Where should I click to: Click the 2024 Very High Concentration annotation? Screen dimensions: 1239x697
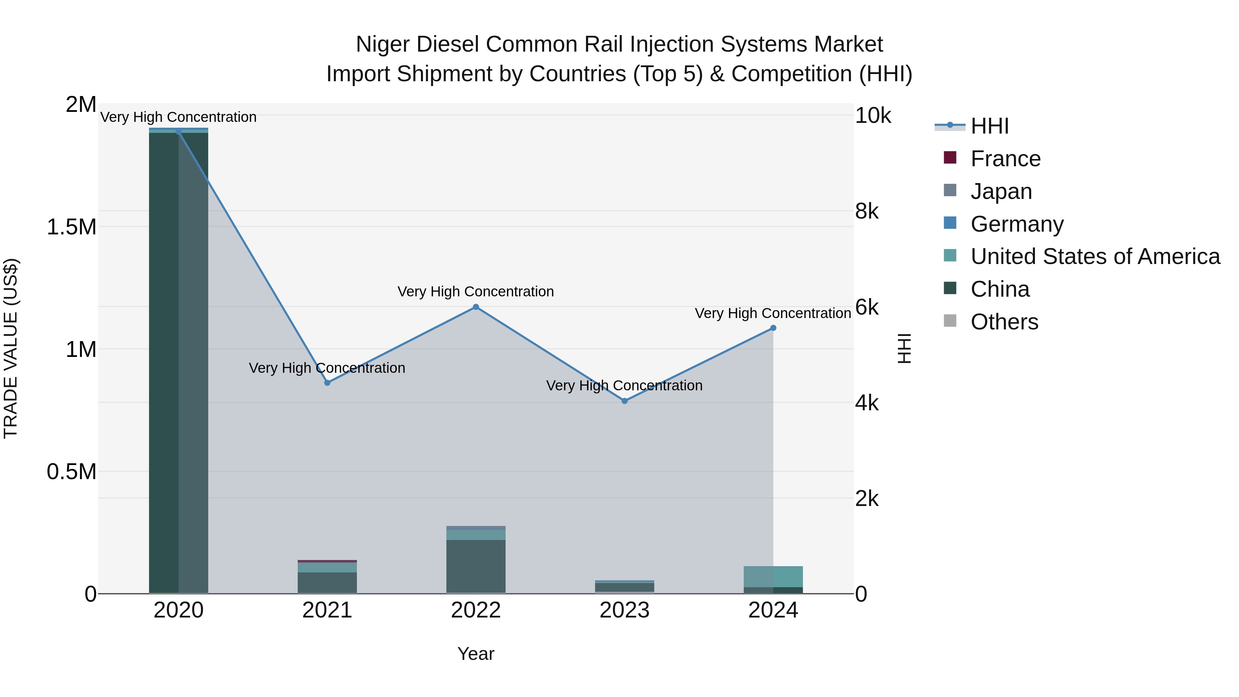(x=773, y=313)
